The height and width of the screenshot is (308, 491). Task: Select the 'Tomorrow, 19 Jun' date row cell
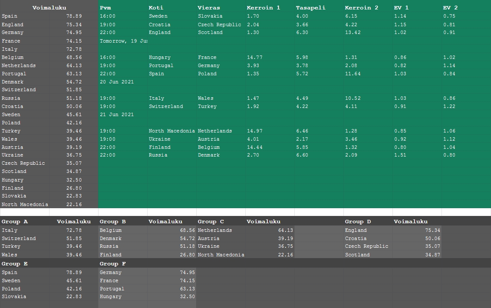pos(123,41)
